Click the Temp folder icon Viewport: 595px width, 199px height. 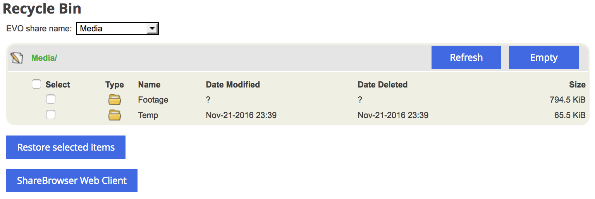(114, 115)
